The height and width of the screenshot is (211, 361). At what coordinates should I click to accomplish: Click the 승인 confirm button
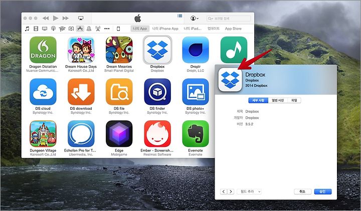[323, 191]
